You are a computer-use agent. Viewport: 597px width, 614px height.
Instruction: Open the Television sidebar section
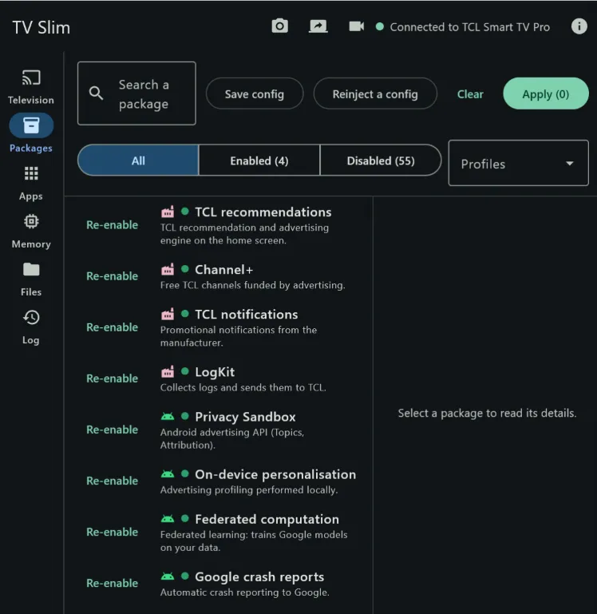31,87
